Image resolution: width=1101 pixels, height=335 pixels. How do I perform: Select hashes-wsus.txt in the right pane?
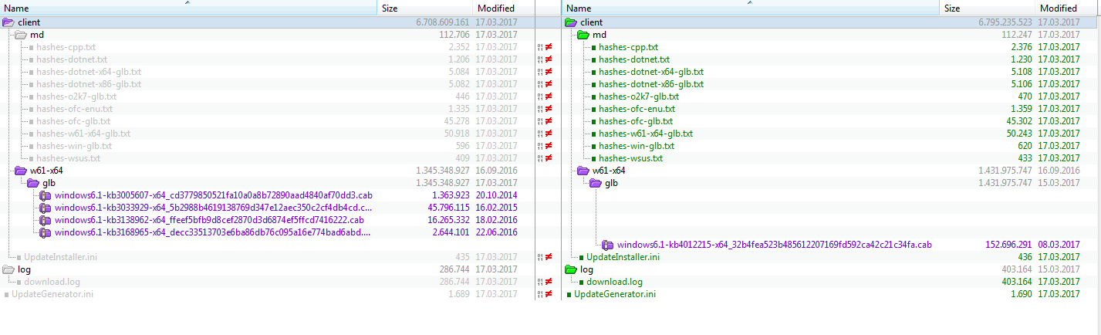(630, 158)
